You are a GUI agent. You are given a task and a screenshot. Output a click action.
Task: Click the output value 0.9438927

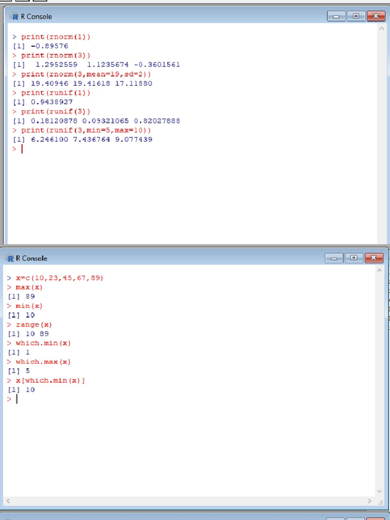52,102
